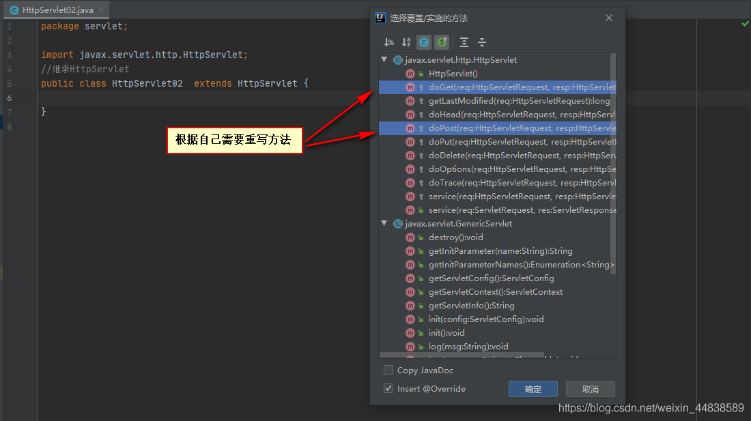The image size is (751, 421).
Task: Click the expand all toolbar icon
Action: (464, 42)
